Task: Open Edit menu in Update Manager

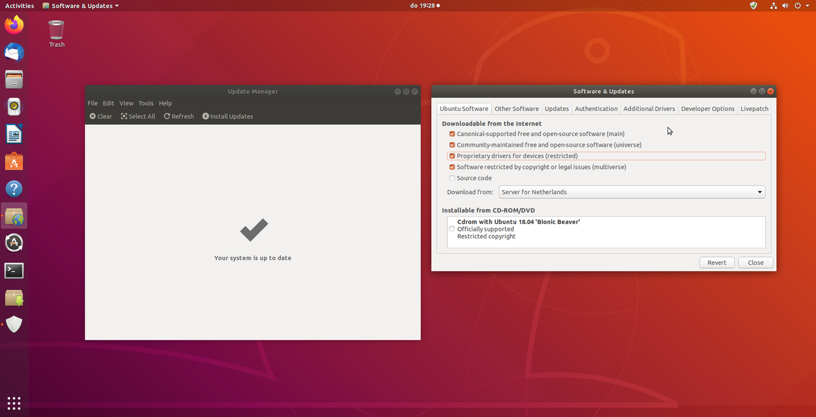Action: (x=108, y=103)
